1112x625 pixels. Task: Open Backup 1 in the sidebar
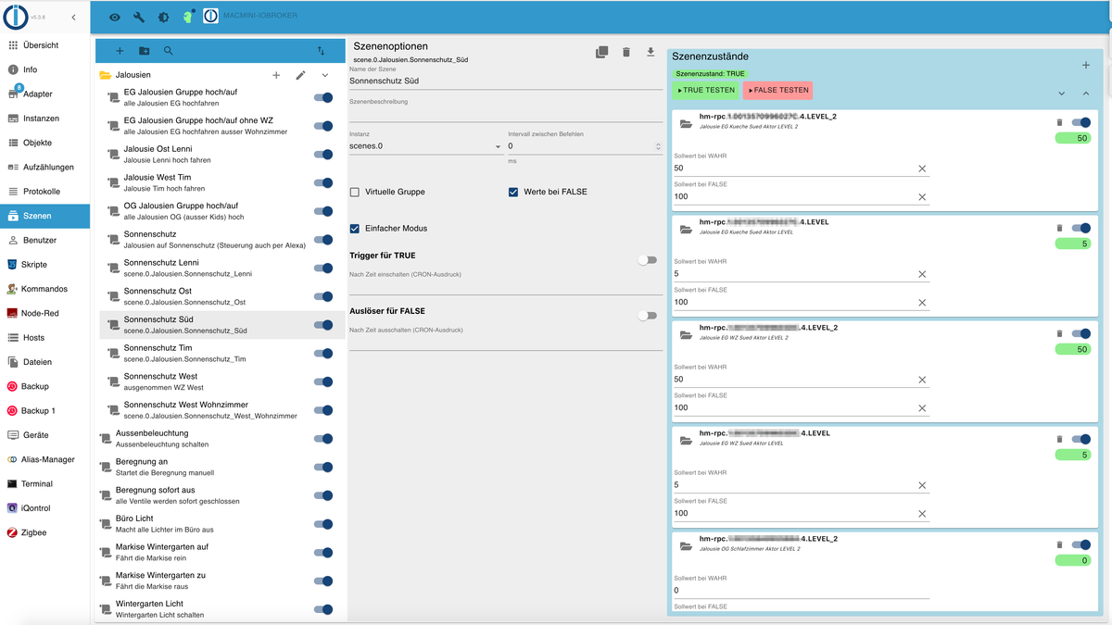(44, 410)
